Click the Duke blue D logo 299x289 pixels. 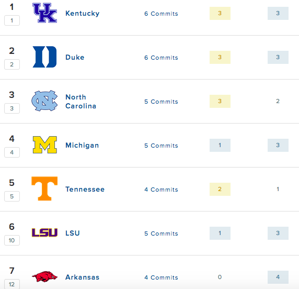[x=44, y=57]
